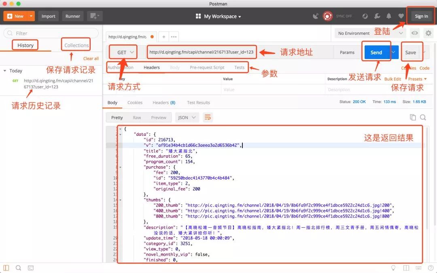This screenshot has width=437, height=273.
Task: Toggle the two-pane layout icon
Action: (x=406, y=268)
